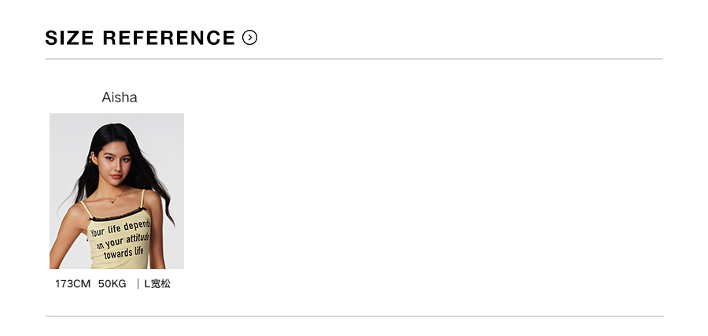The image size is (708, 336).
Task: Click the divider line under SIZE REFERENCE
Action: click(354, 59)
